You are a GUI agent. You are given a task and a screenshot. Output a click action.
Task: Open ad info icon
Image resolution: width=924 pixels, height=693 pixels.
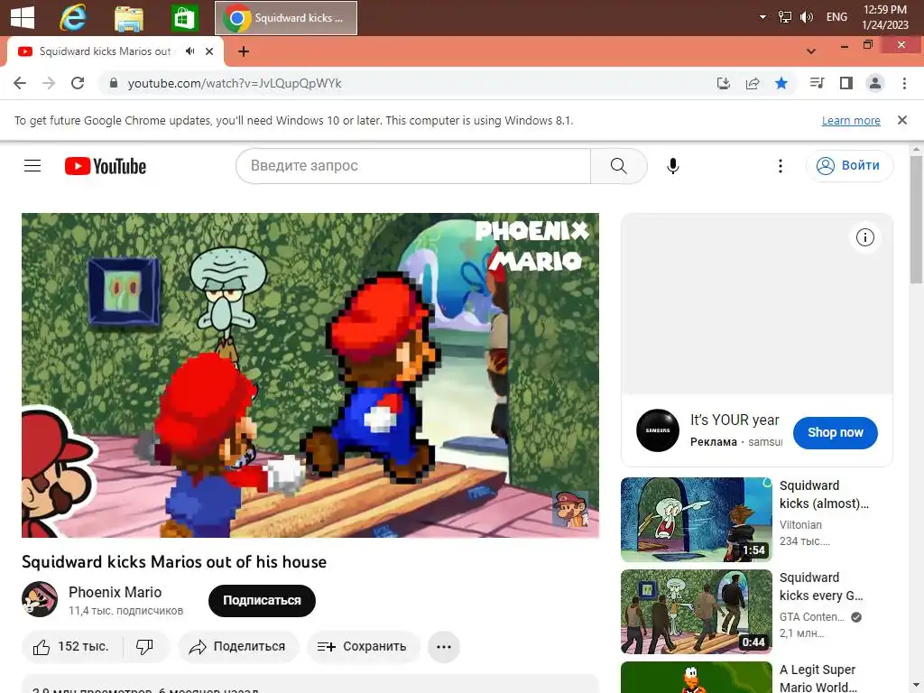tap(865, 237)
